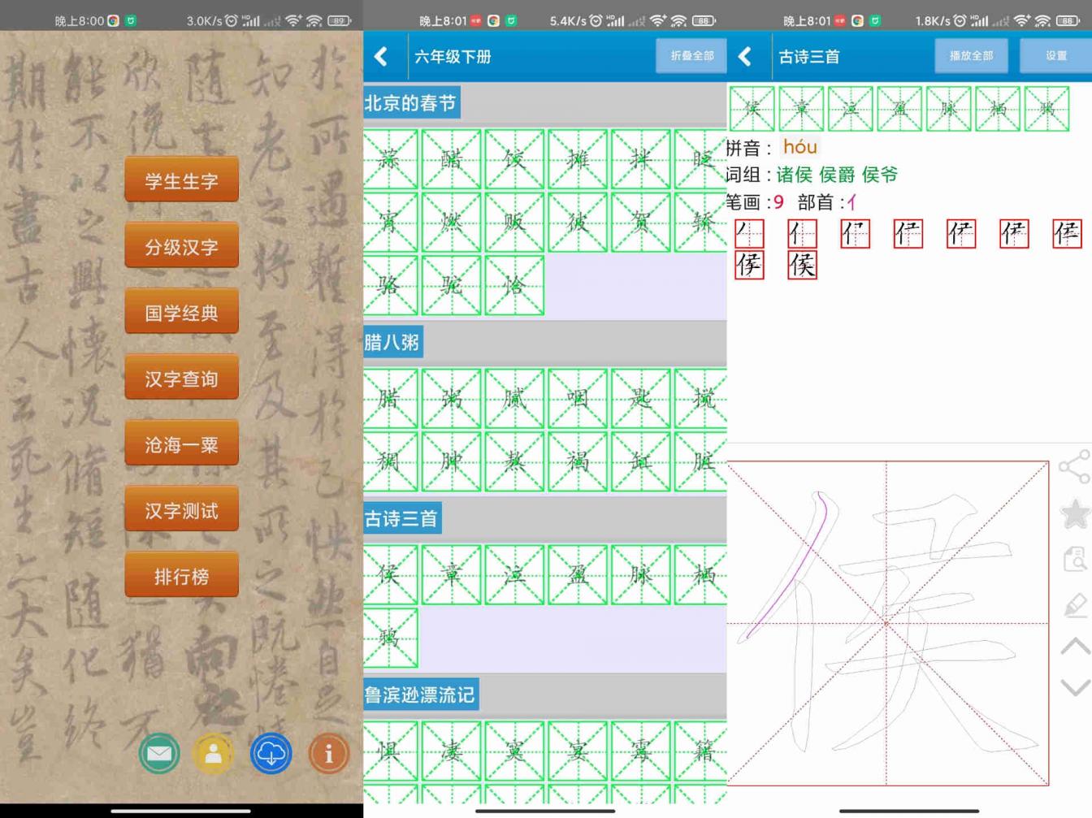Tap the yellow user account icon
This screenshot has width=1092, height=818.
(213, 753)
